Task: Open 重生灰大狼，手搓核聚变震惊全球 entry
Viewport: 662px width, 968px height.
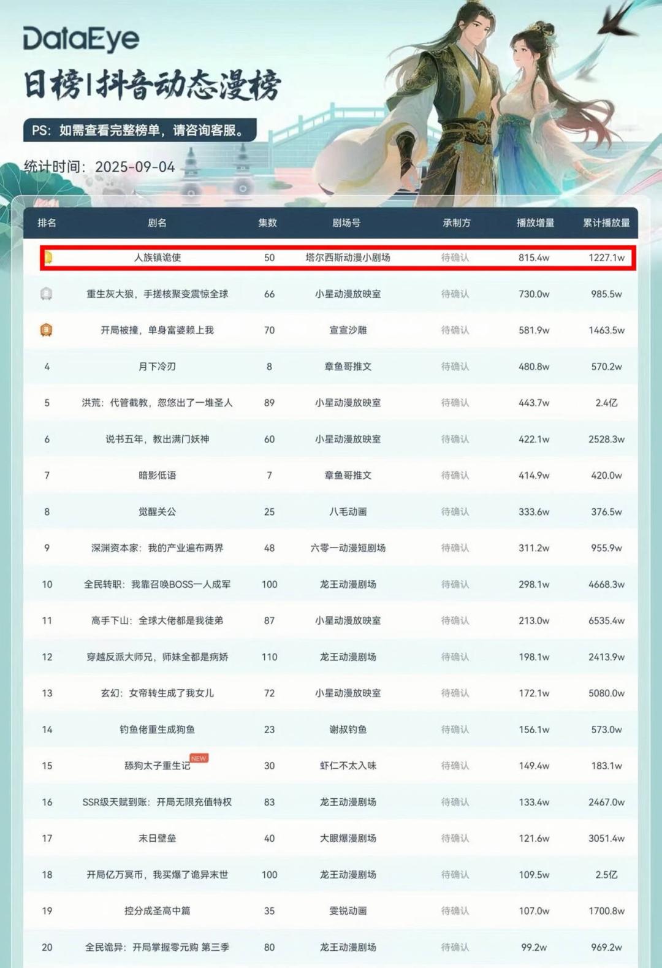Action: pos(158,294)
